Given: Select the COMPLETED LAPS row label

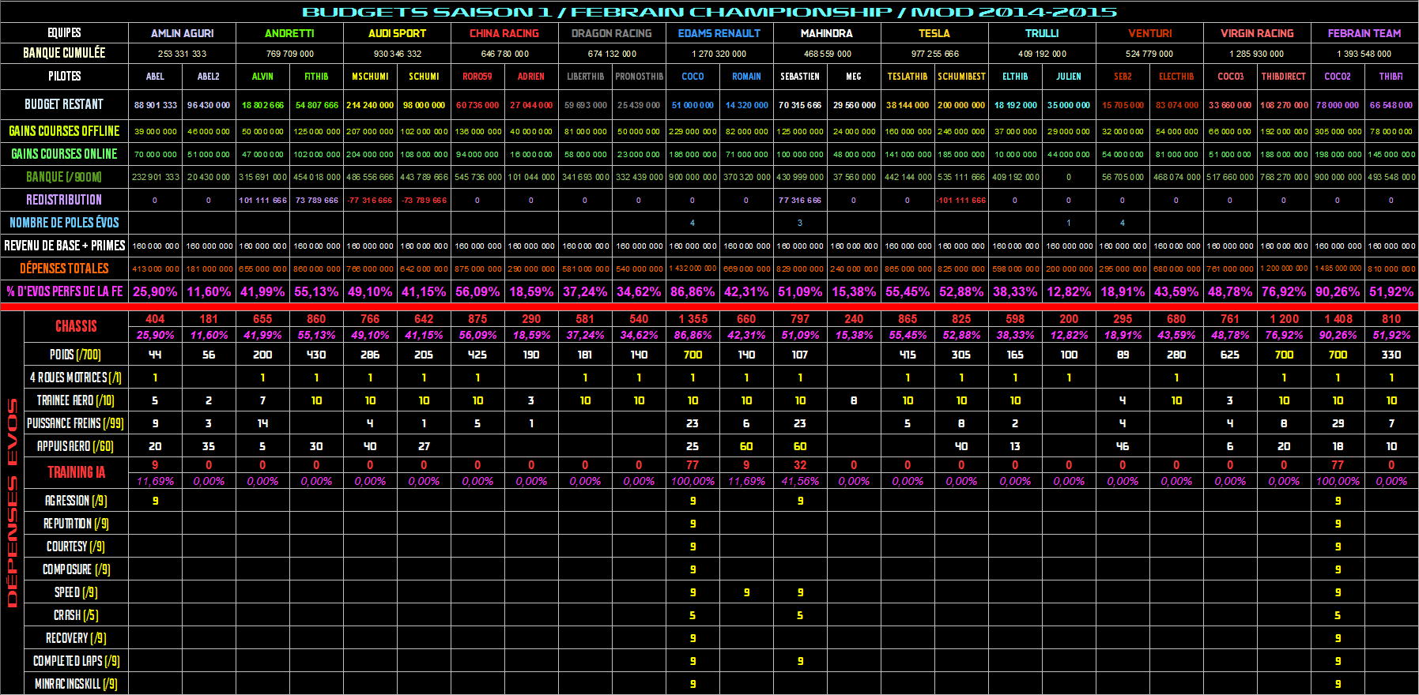Looking at the screenshot, I should (x=76, y=661).
